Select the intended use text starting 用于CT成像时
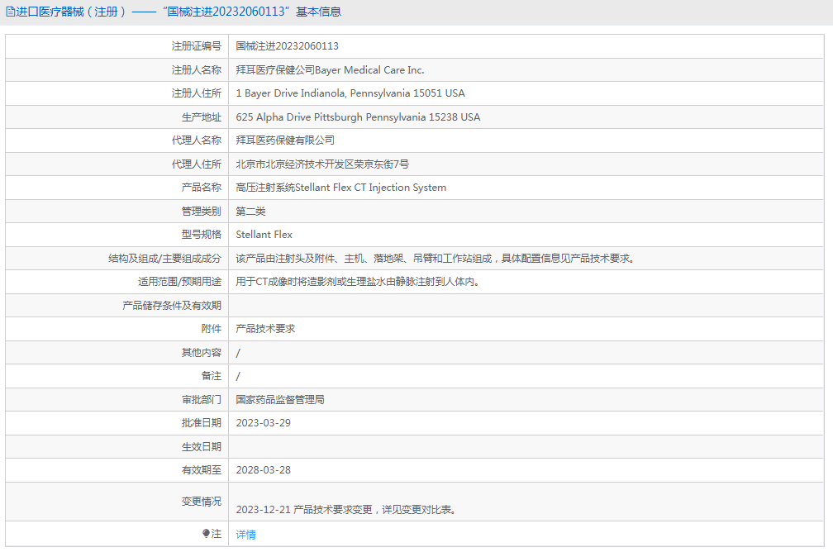The image size is (833, 552). [x=358, y=282]
